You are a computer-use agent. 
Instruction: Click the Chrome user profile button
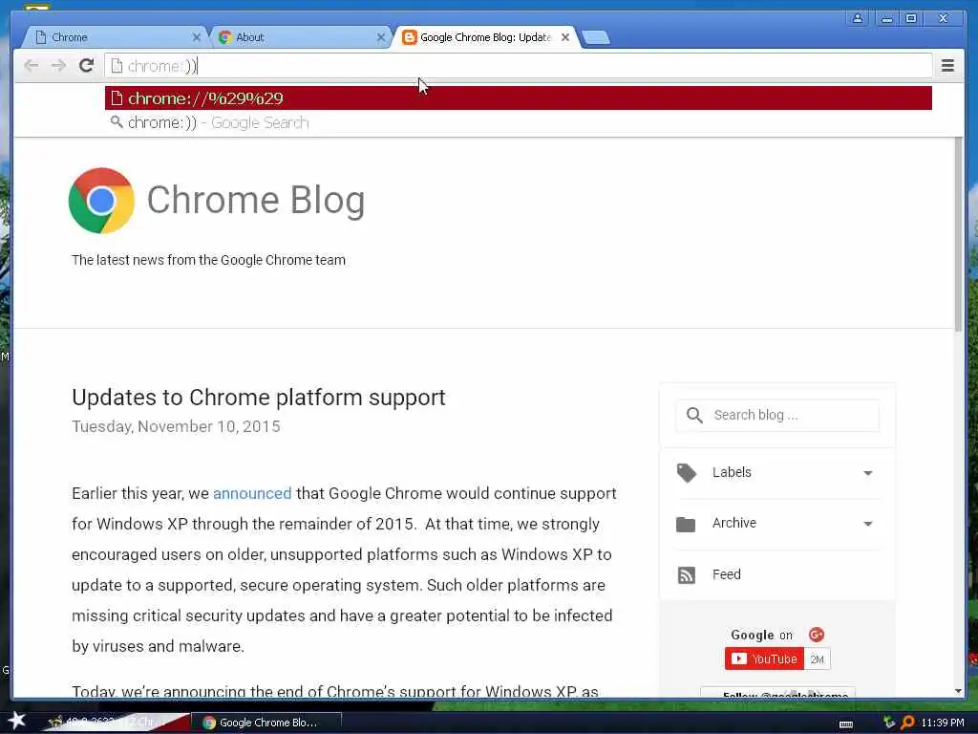click(x=858, y=18)
